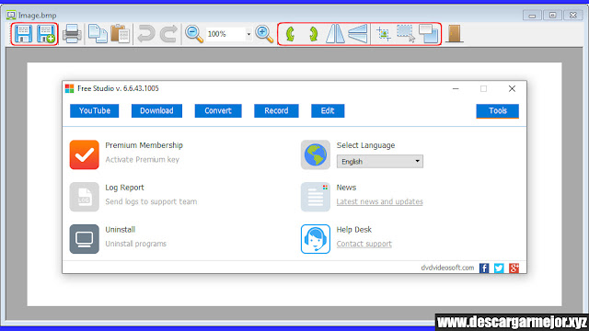The image size is (589, 331).
Task: Copy the image to the clipboard
Action: (98, 34)
